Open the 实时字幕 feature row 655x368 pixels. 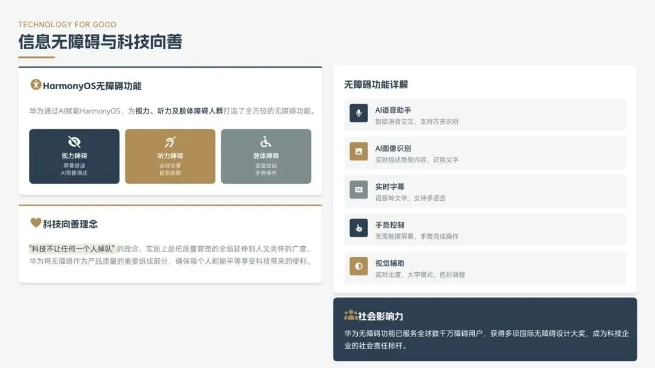point(485,192)
